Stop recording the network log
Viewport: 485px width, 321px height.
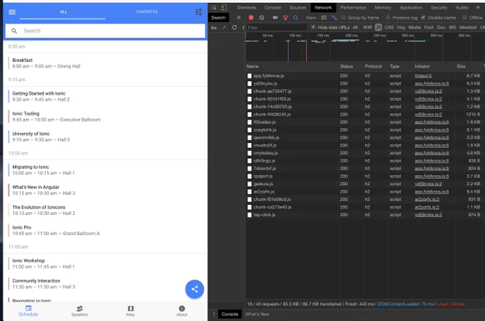point(251,18)
